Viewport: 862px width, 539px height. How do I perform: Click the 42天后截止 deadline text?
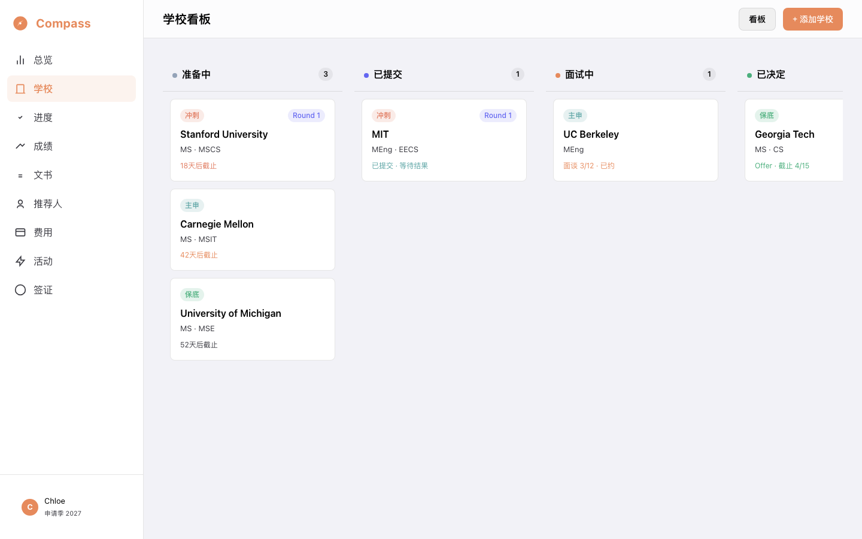click(199, 255)
